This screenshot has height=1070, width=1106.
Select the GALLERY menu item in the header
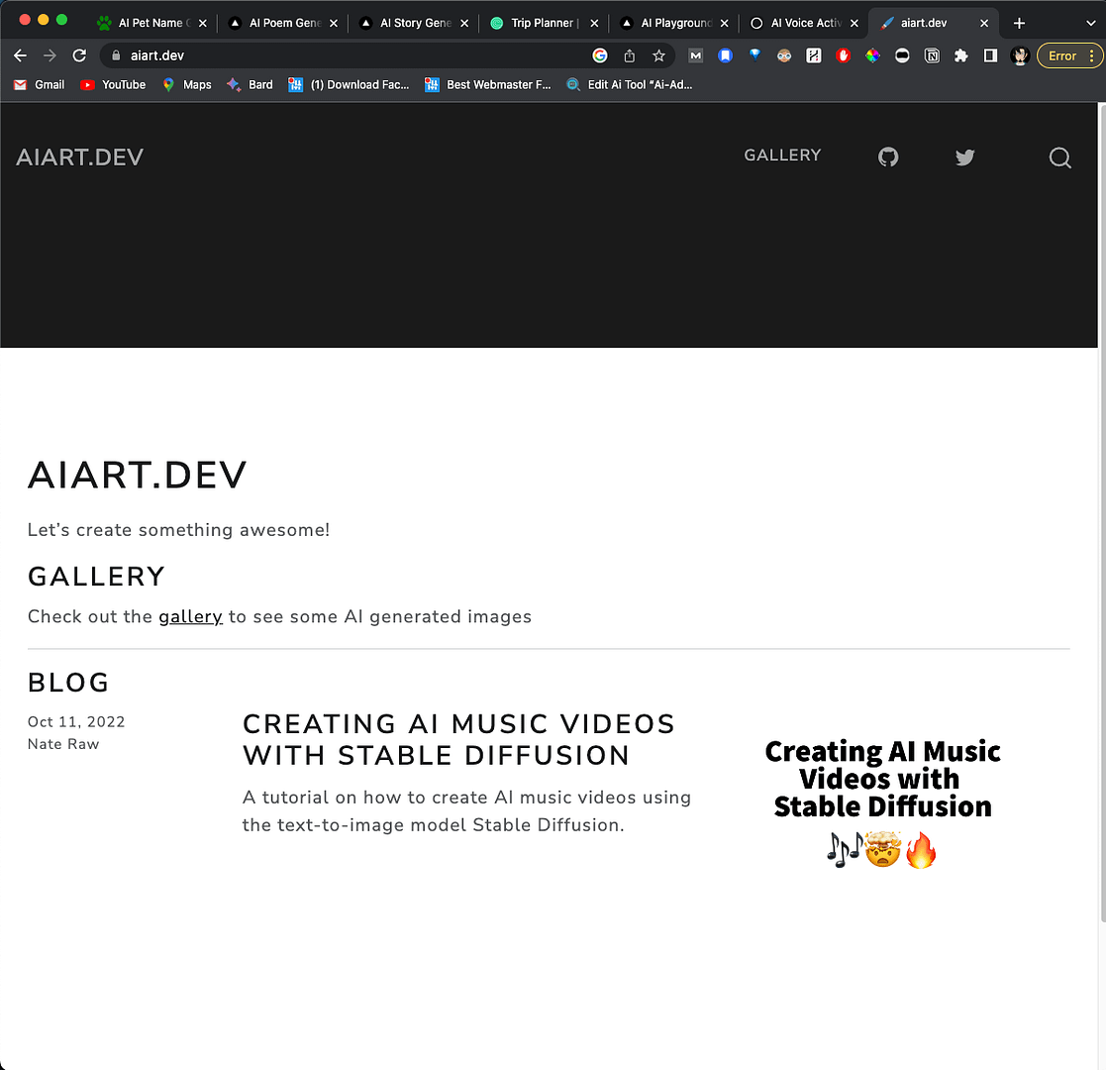(782, 156)
